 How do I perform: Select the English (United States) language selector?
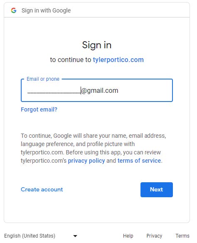coord(41,236)
